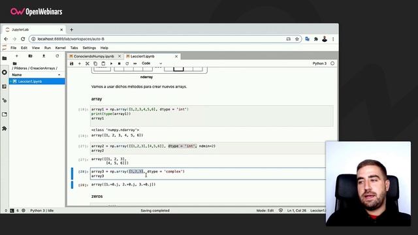The width and height of the screenshot is (418, 235).
Task: Interrupt the kernel with the stop icon
Action: click(x=119, y=63)
